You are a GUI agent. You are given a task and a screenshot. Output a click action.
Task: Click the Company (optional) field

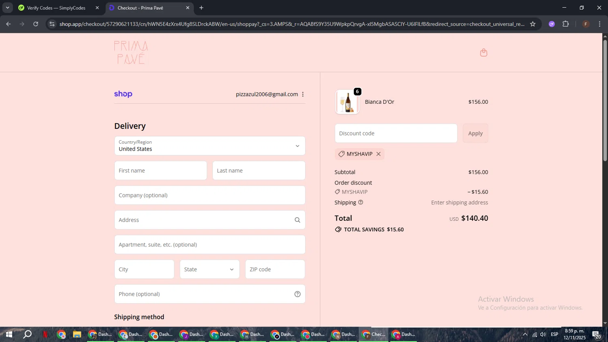(210, 195)
